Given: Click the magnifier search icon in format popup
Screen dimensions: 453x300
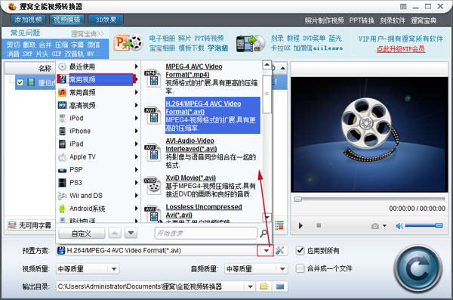Looking at the screenshot, I should (263, 234).
